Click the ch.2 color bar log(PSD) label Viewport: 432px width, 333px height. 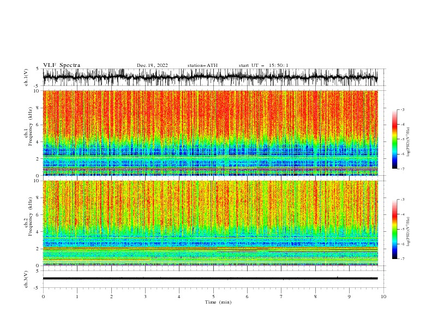point(409,232)
